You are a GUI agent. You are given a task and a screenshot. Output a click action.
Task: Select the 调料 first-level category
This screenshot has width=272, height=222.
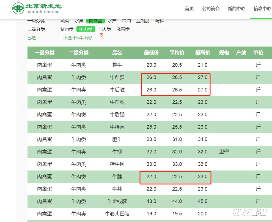point(159,21)
